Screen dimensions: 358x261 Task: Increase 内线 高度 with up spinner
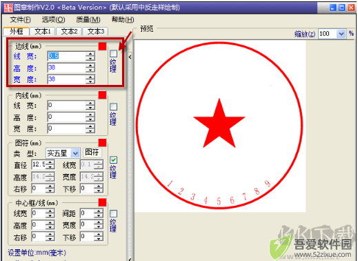pyautogui.click(x=90, y=115)
